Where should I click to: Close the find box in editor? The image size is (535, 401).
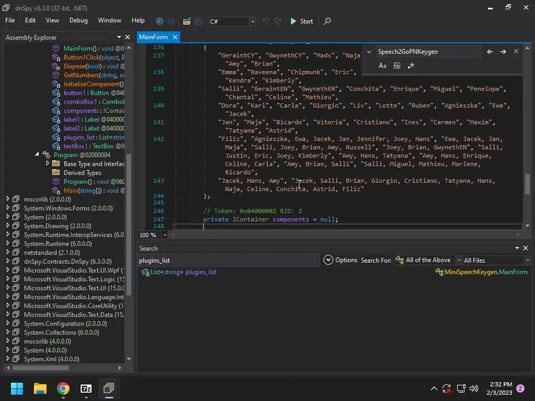point(516,51)
